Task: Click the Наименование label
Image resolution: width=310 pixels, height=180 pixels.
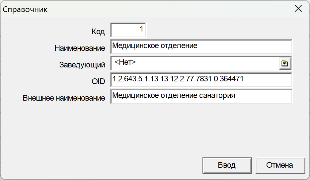Action: [80, 48]
